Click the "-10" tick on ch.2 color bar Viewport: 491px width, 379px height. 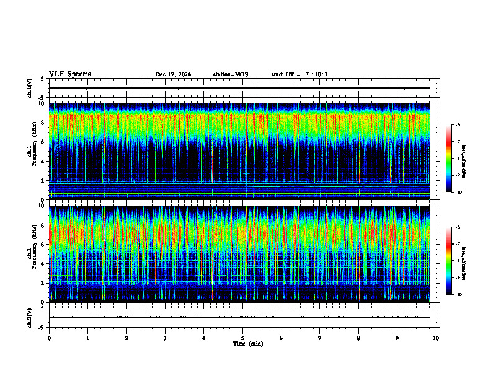coord(459,295)
